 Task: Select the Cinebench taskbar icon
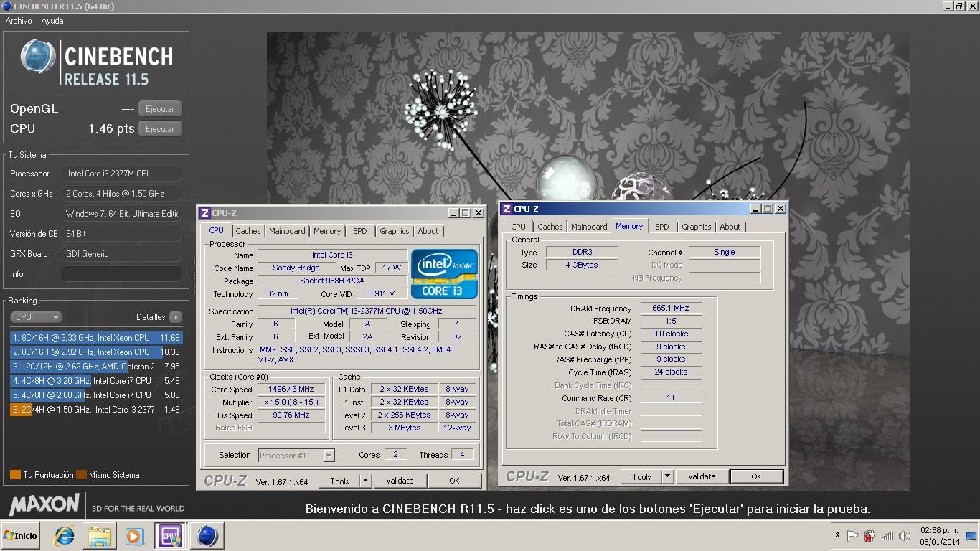[207, 536]
